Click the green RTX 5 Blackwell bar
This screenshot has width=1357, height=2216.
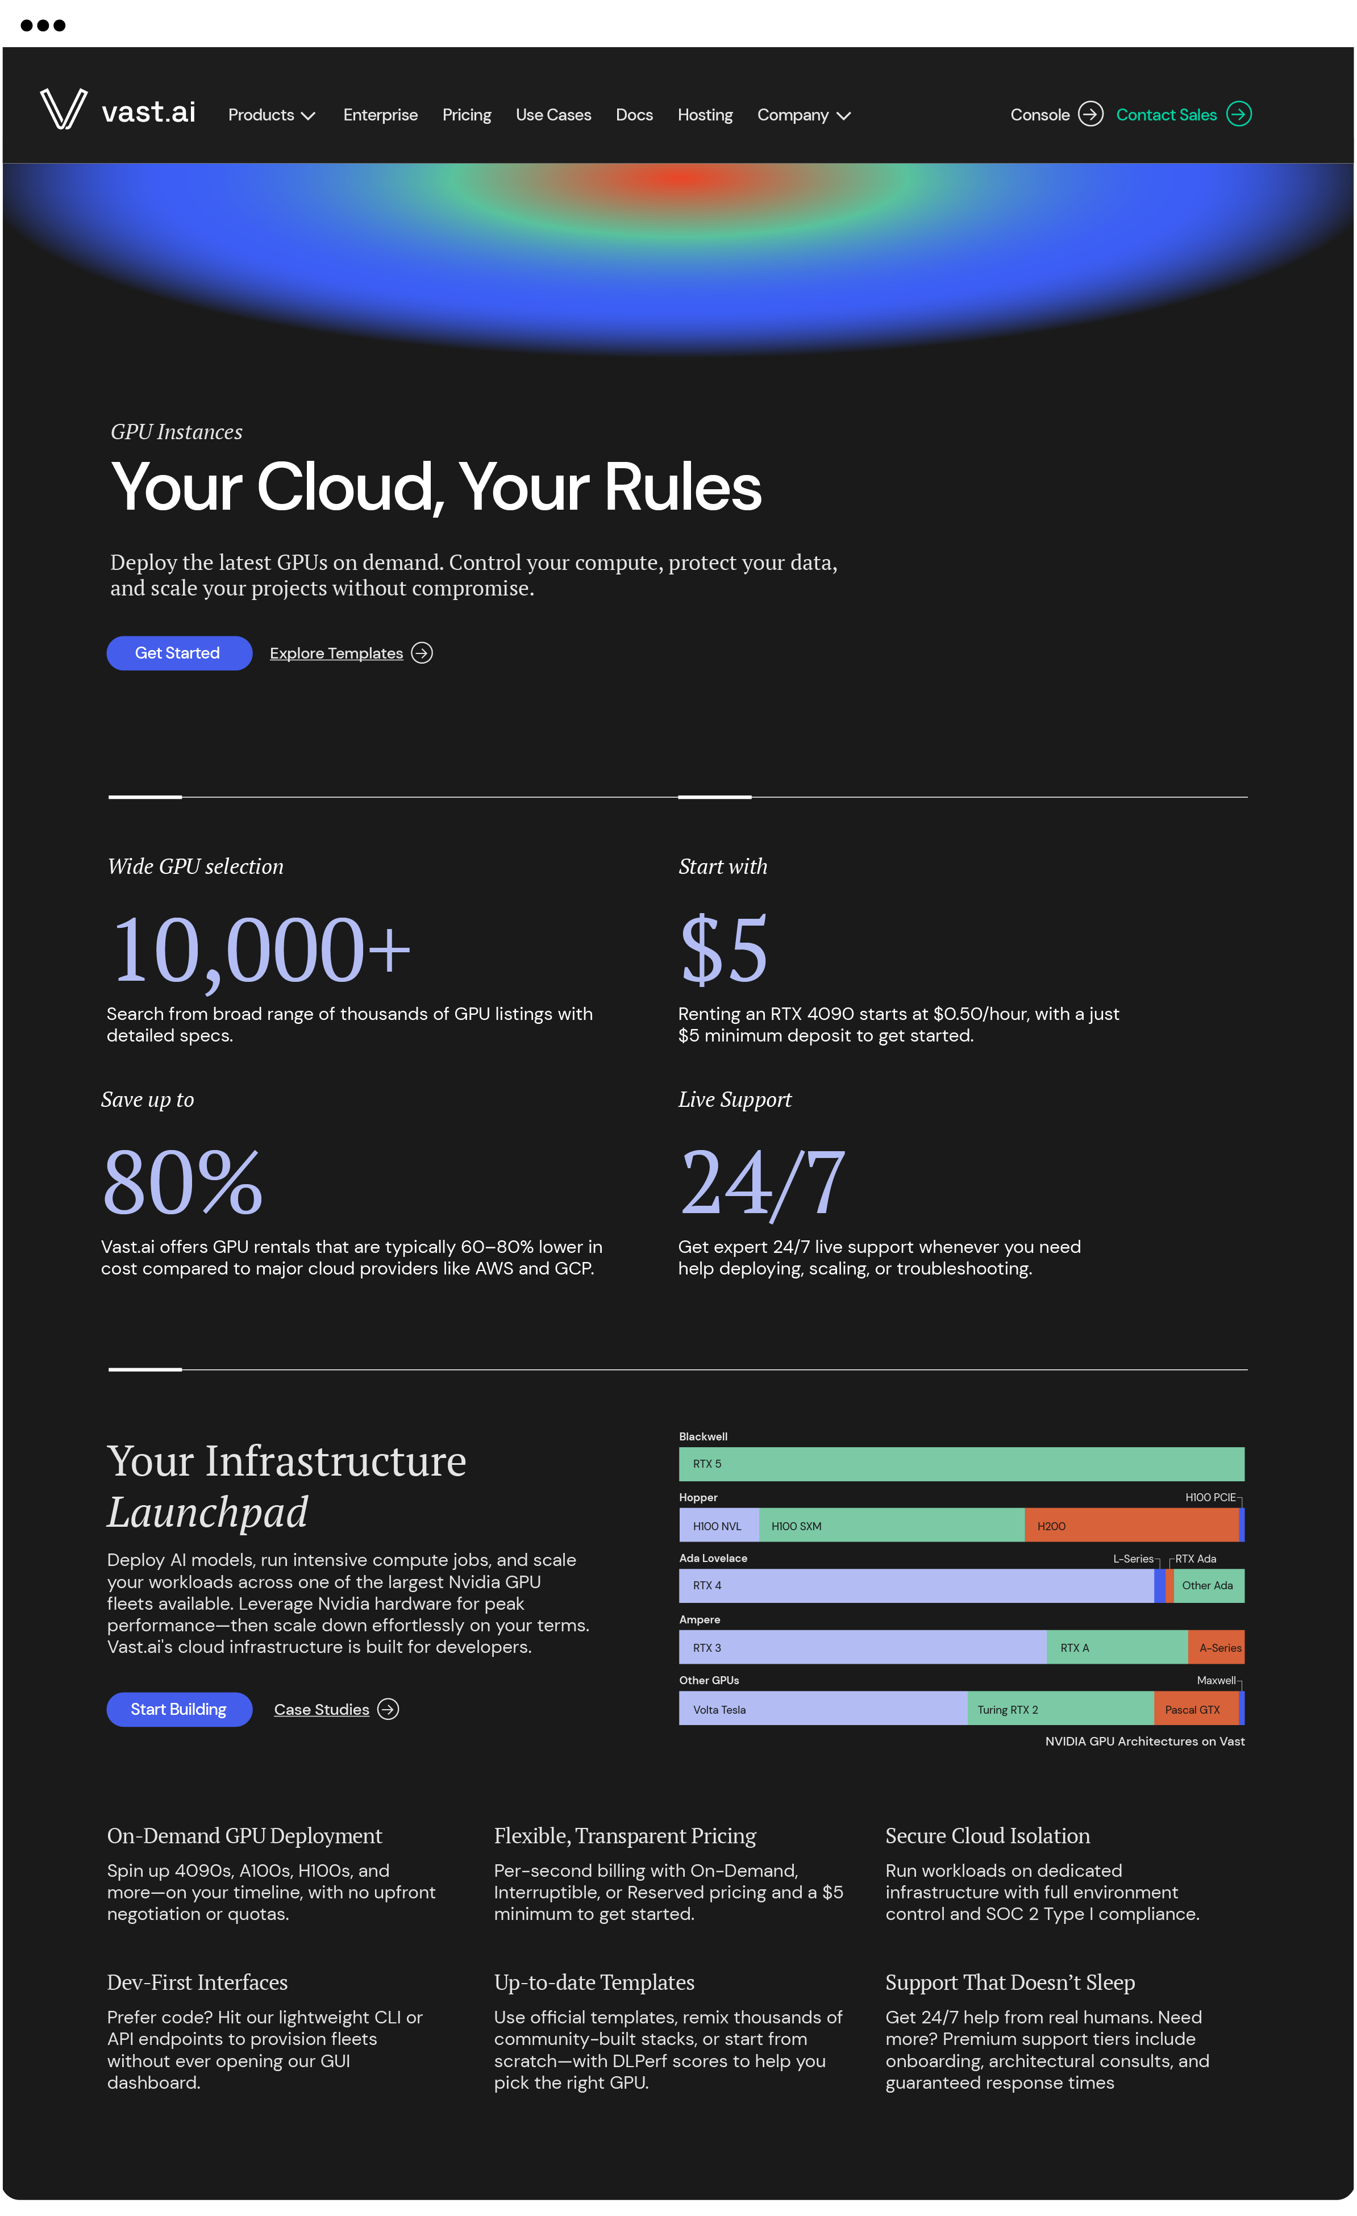tap(960, 1463)
